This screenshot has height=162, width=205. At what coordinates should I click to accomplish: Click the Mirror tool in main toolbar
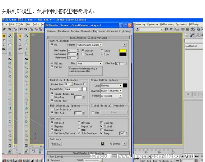[x=167, y=29]
